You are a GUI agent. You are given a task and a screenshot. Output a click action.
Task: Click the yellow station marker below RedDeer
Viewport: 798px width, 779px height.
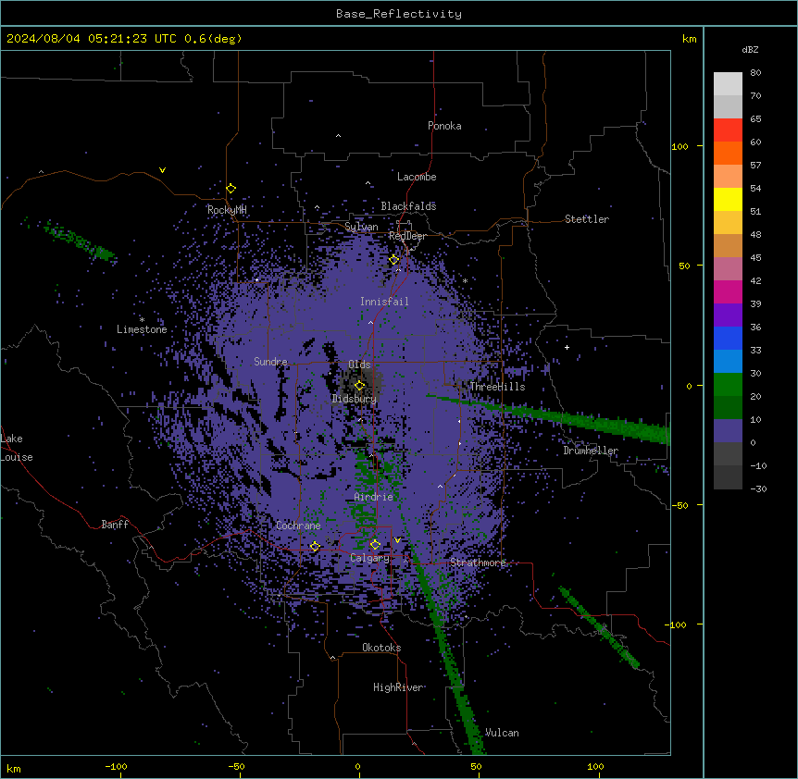394,260
